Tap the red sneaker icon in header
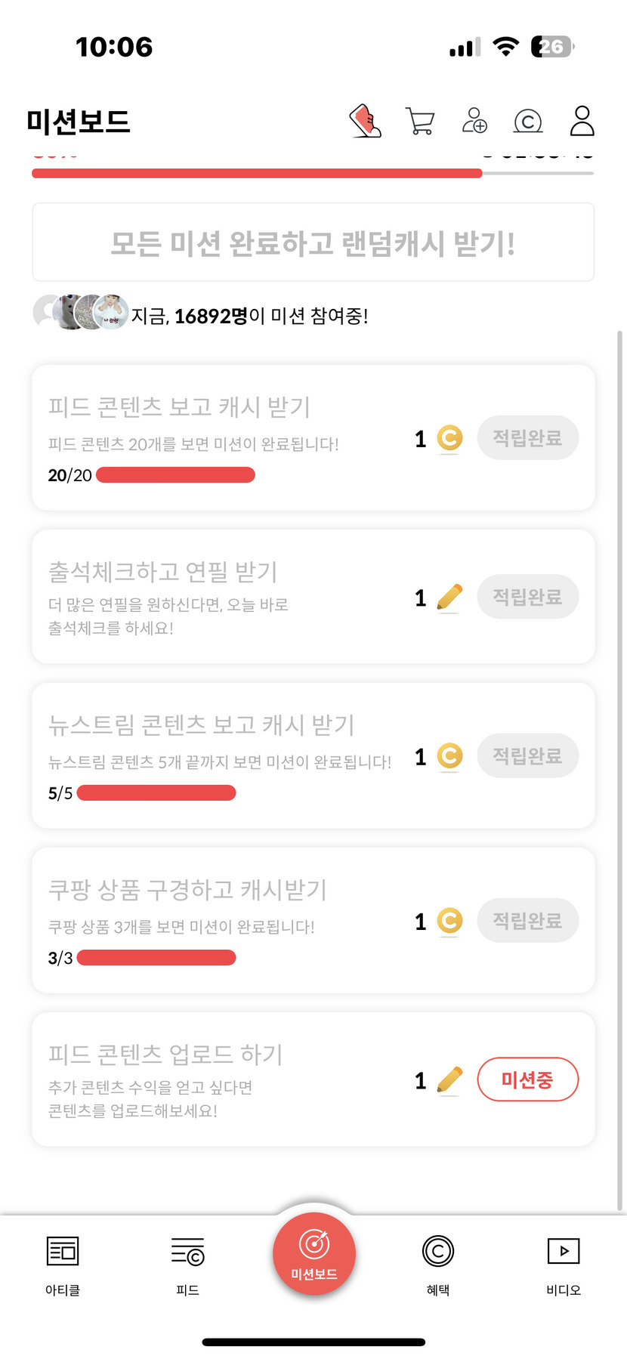Image resolution: width=627 pixels, height=1359 pixels. [366, 121]
